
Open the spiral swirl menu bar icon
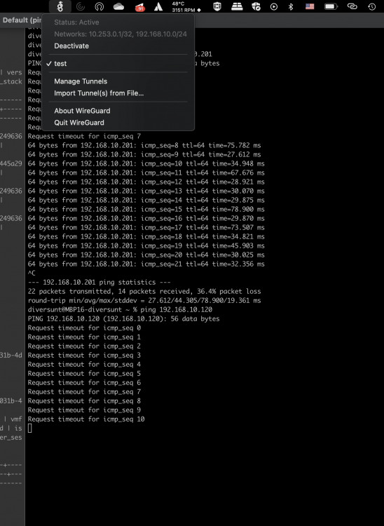click(80, 6)
